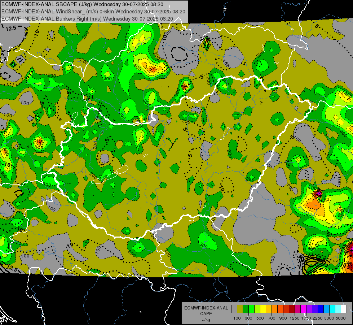Viewport: 353px width, 325px height.
Task: Click the SBCAPE title line
Action: click(x=83, y=4)
